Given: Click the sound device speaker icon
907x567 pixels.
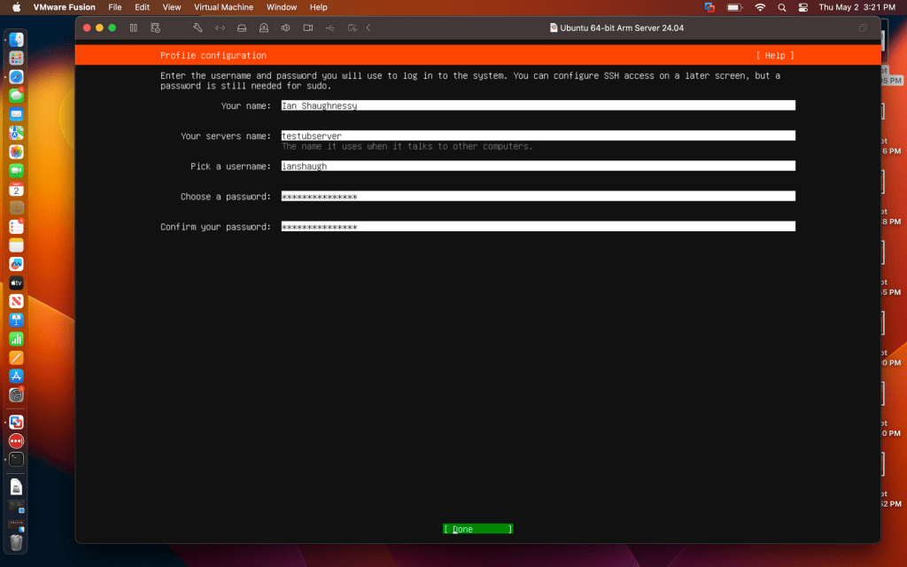Looking at the screenshot, I should tap(285, 28).
